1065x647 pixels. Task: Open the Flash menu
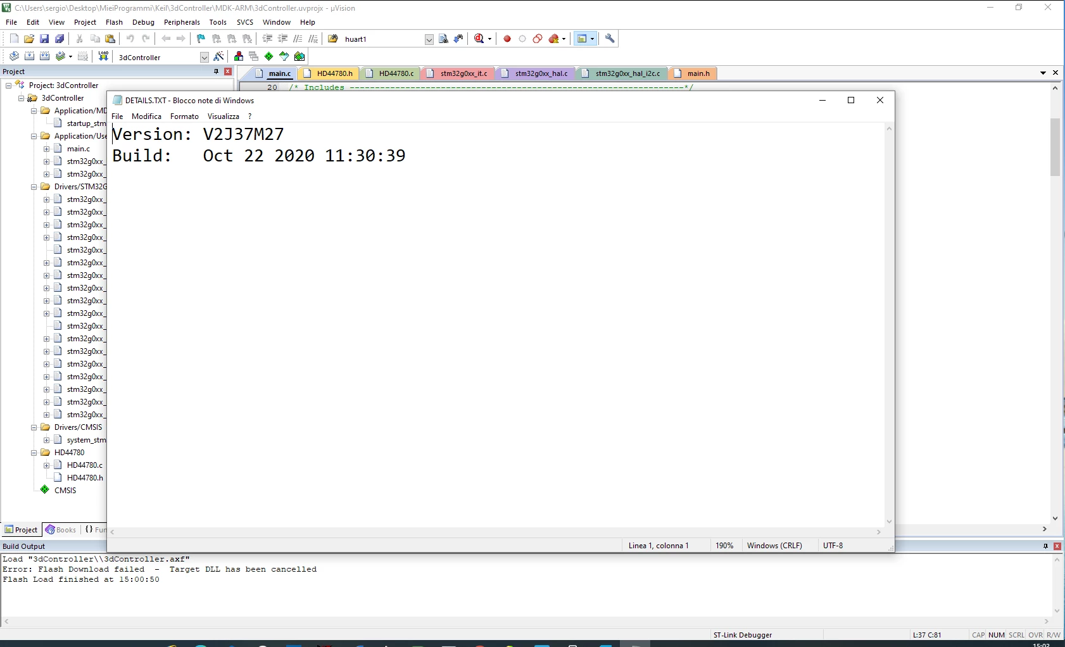pos(114,22)
